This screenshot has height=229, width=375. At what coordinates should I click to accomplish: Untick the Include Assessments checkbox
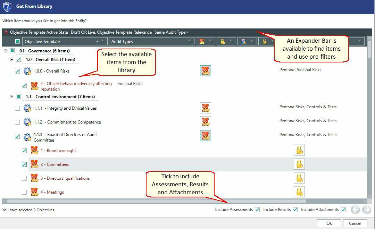click(x=257, y=210)
